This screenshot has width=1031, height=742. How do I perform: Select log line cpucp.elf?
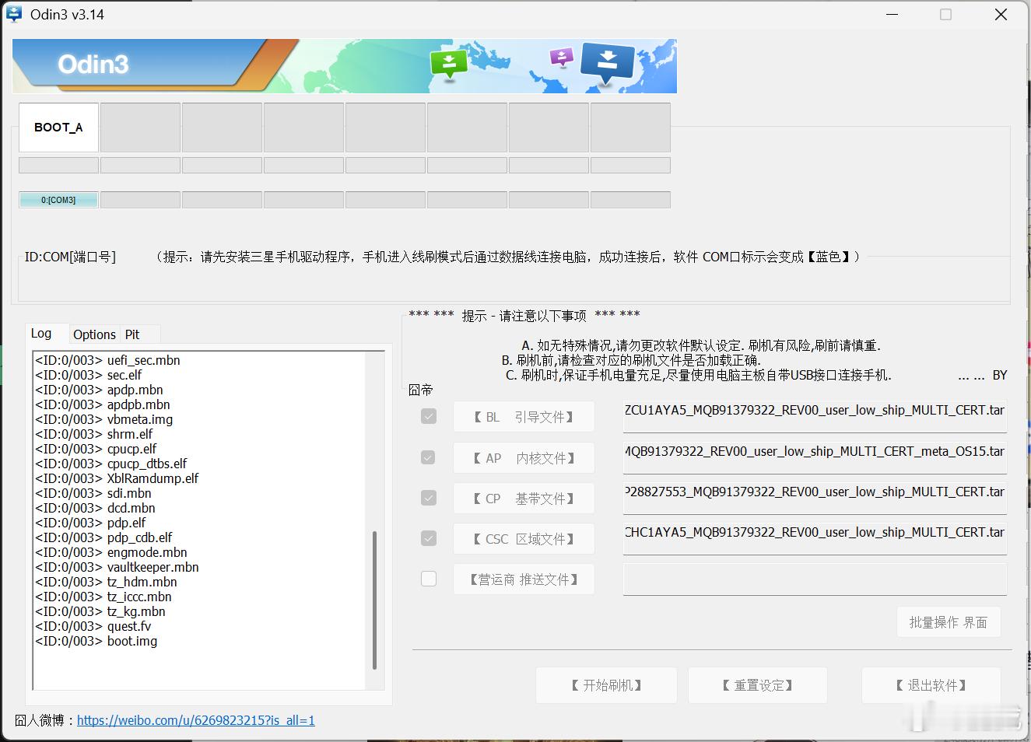pyautogui.click(x=96, y=449)
